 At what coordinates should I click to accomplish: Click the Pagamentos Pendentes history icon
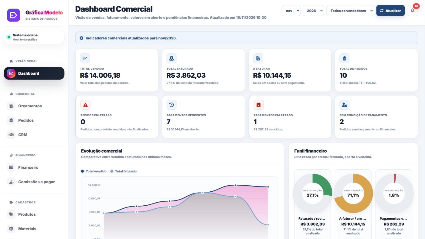pyautogui.click(x=172, y=105)
